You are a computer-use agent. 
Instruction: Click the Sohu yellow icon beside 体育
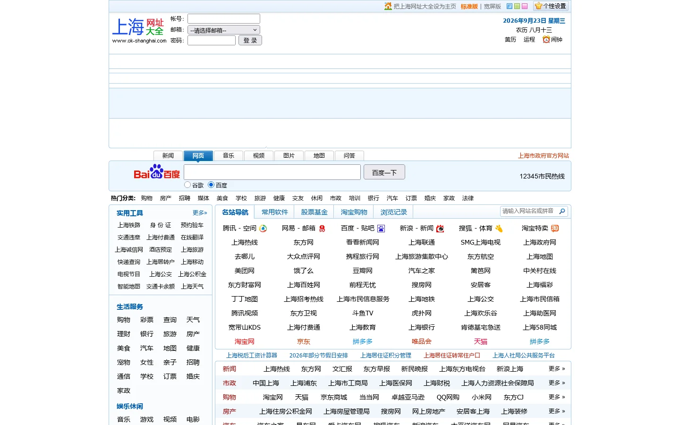[x=499, y=229]
